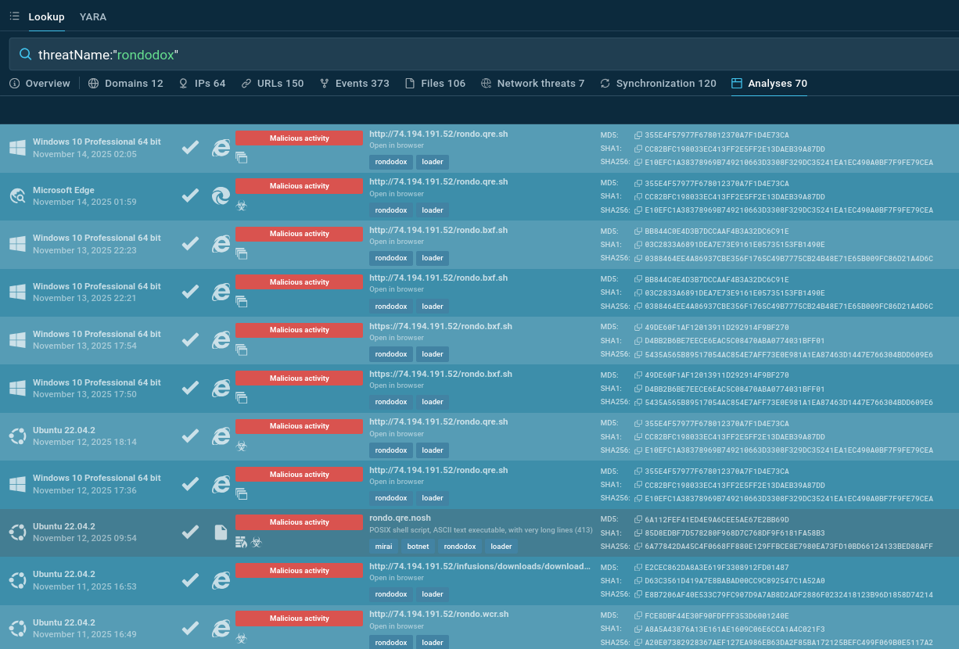Click the biohazard icon in the Microsoft Edge row
Image resolution: width=959 pixels, height=649 pixels.
(241, 204)
